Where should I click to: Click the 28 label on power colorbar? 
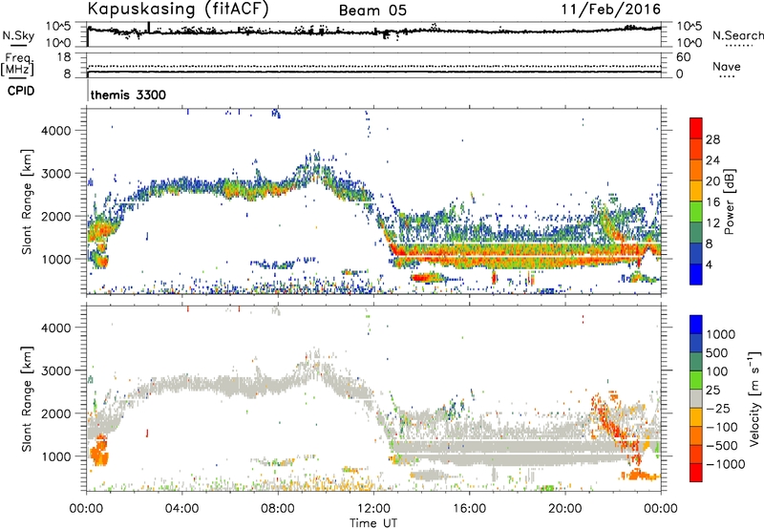click(712, 139)
